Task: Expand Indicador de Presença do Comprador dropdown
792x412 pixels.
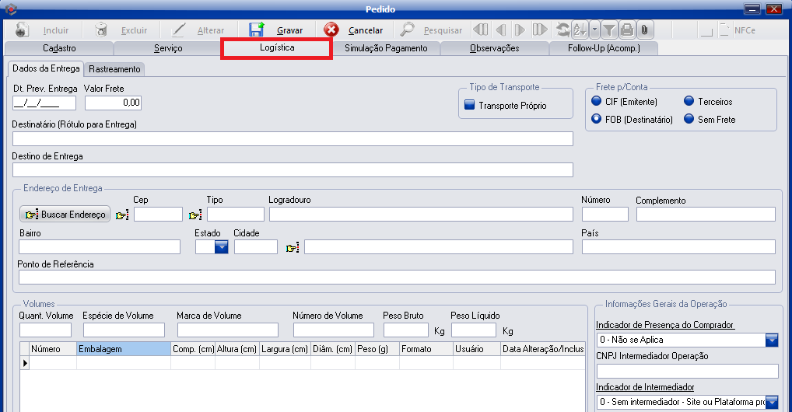Action: tap(772, 340)
